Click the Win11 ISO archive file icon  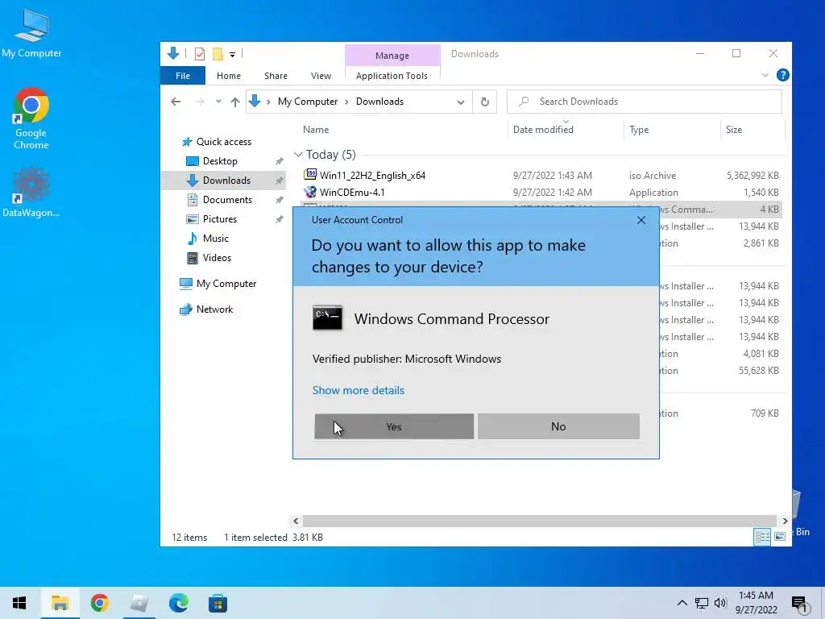pyautogui.click(x=310, y=174)
